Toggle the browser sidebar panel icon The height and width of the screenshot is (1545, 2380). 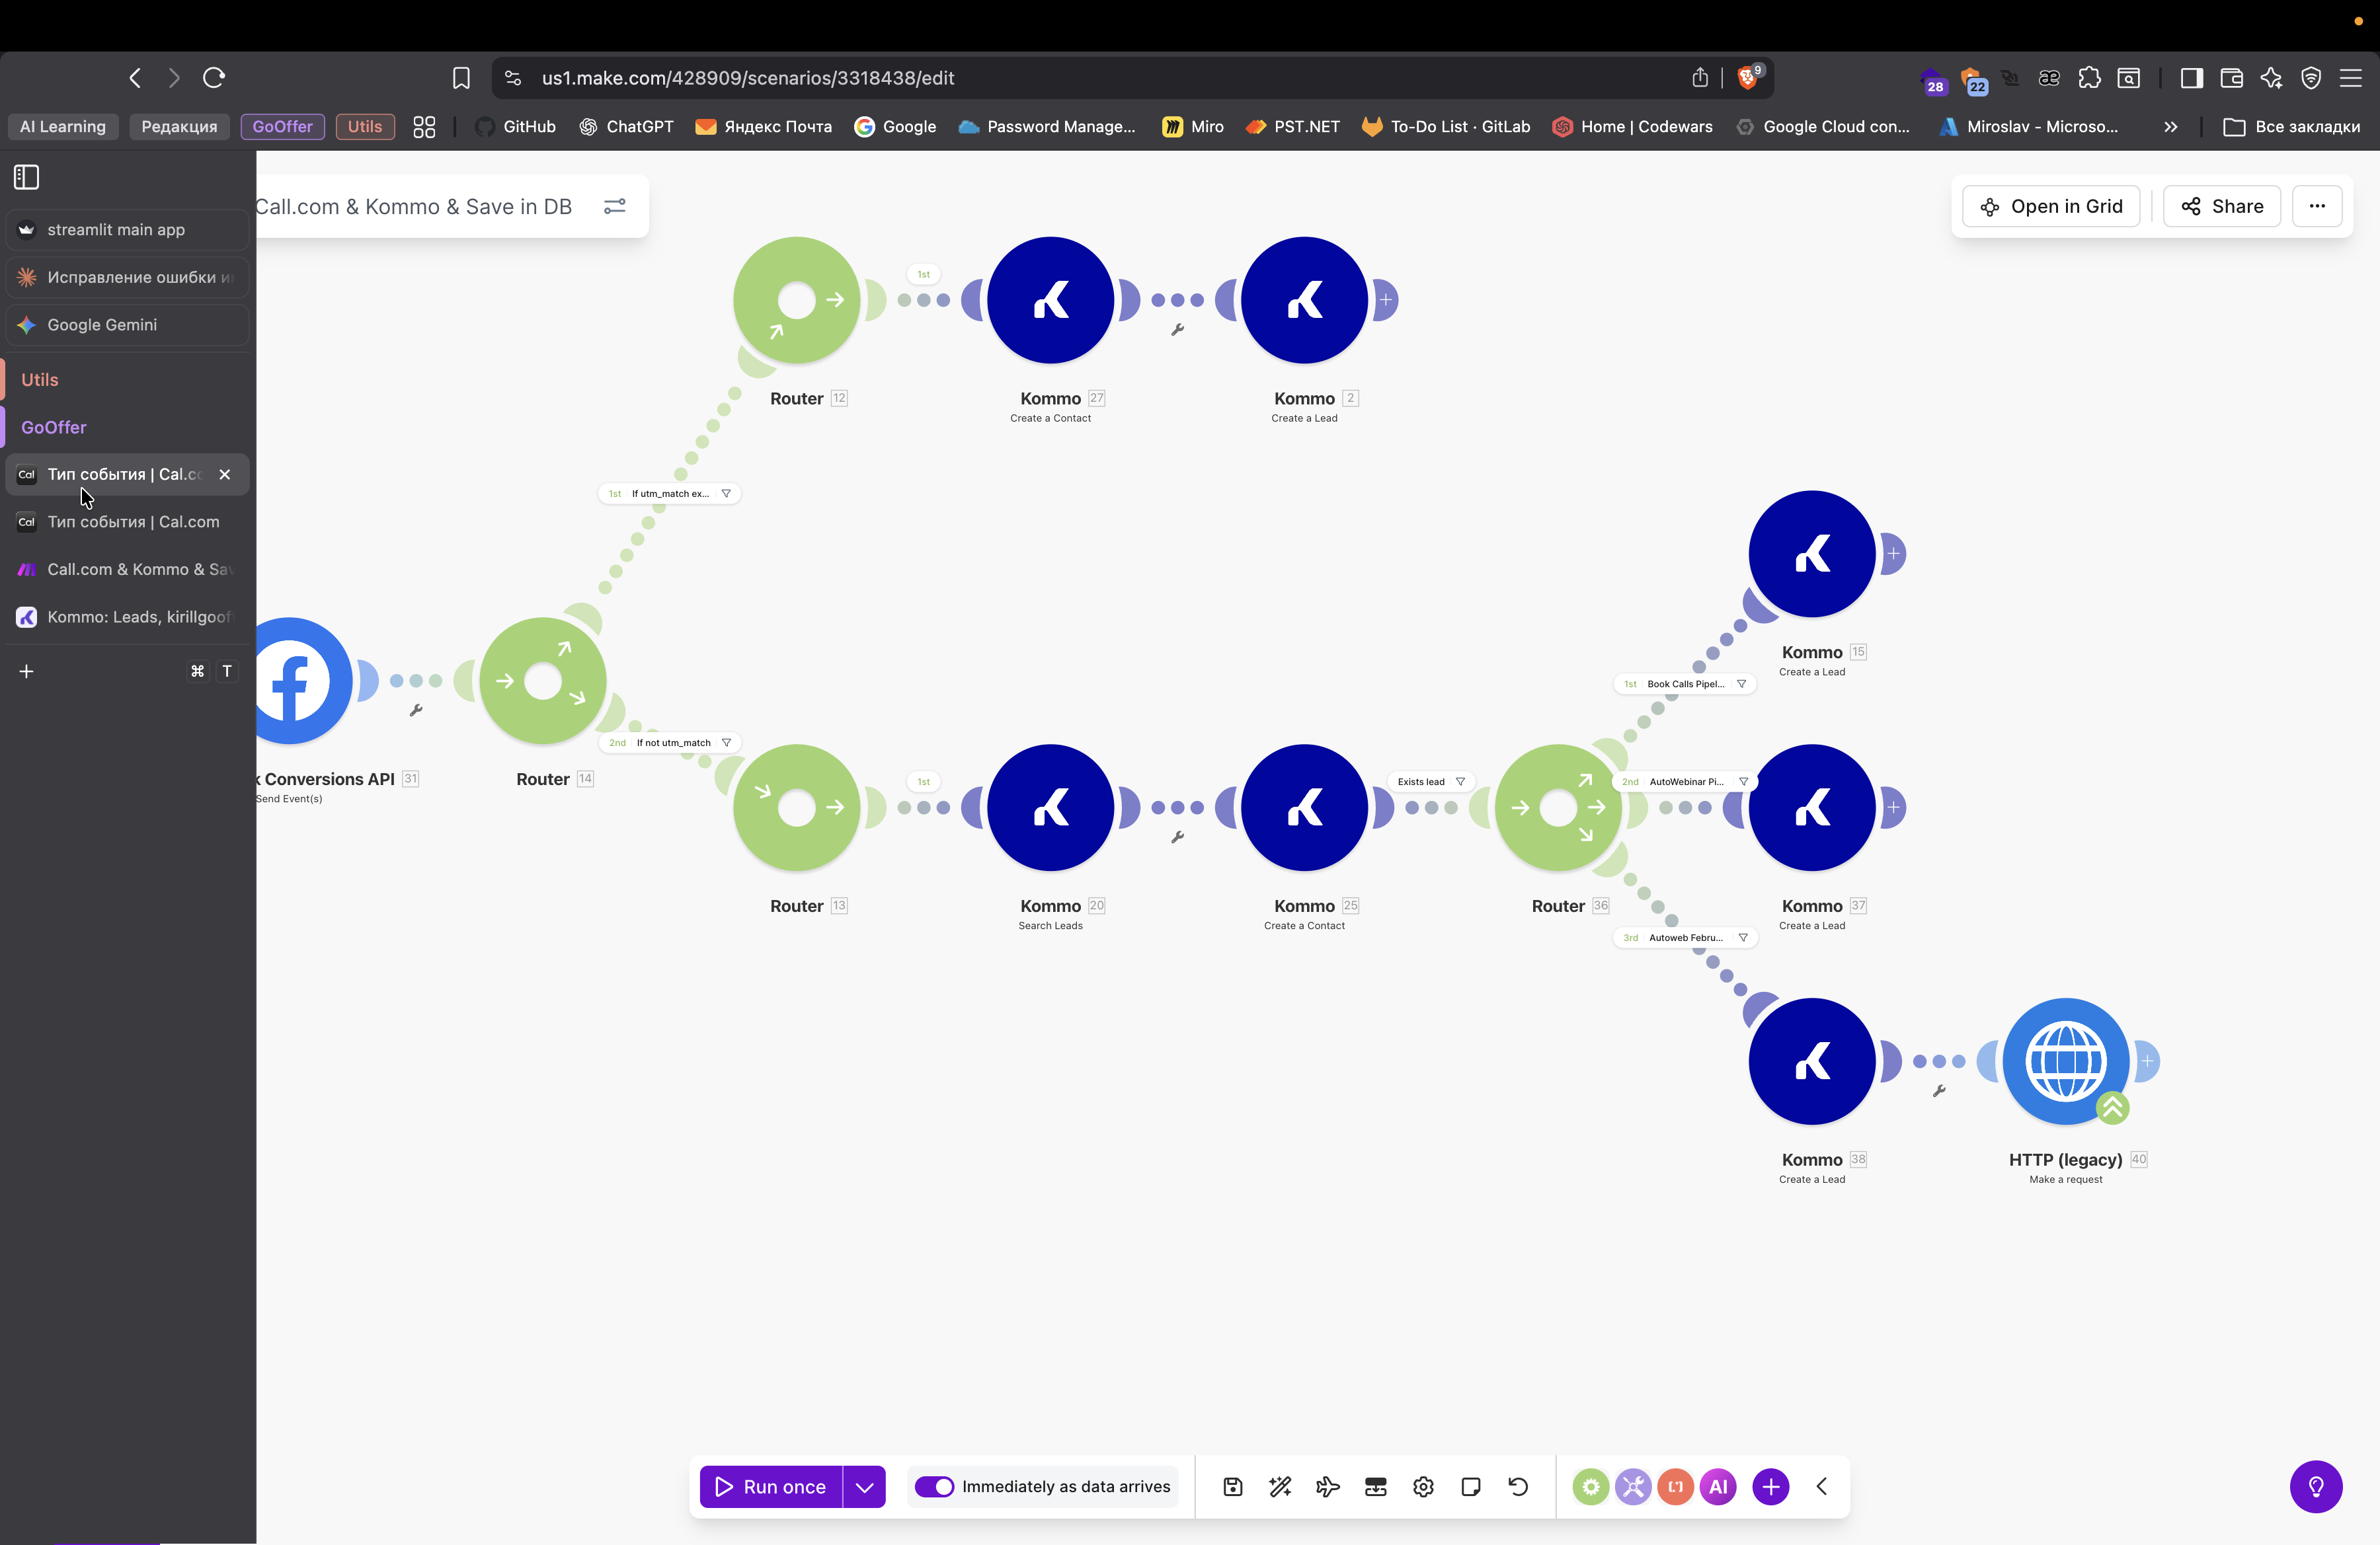[x=2191, y=78]
